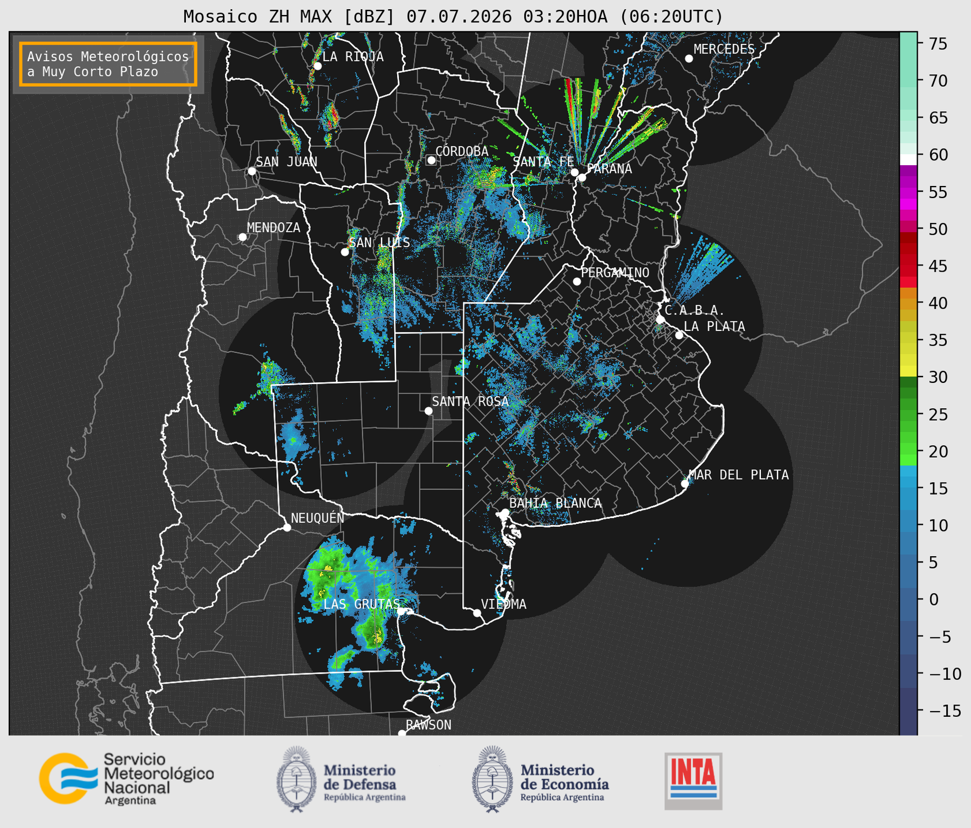Select the Bahía Blanca label
Viewport: 971px width, 828px height.
tap(555, 503)
